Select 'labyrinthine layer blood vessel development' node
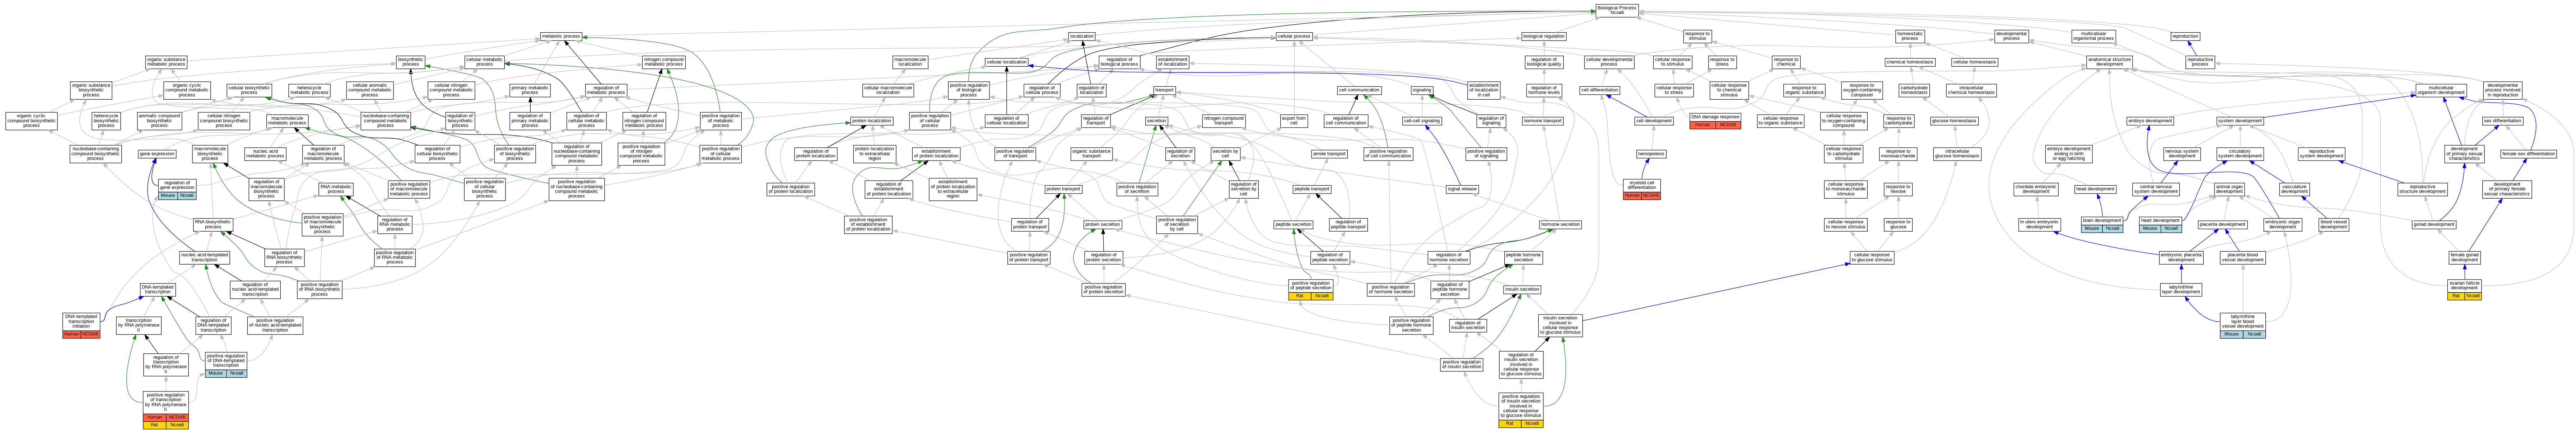2576x433 pixels. coord(2243,325)
